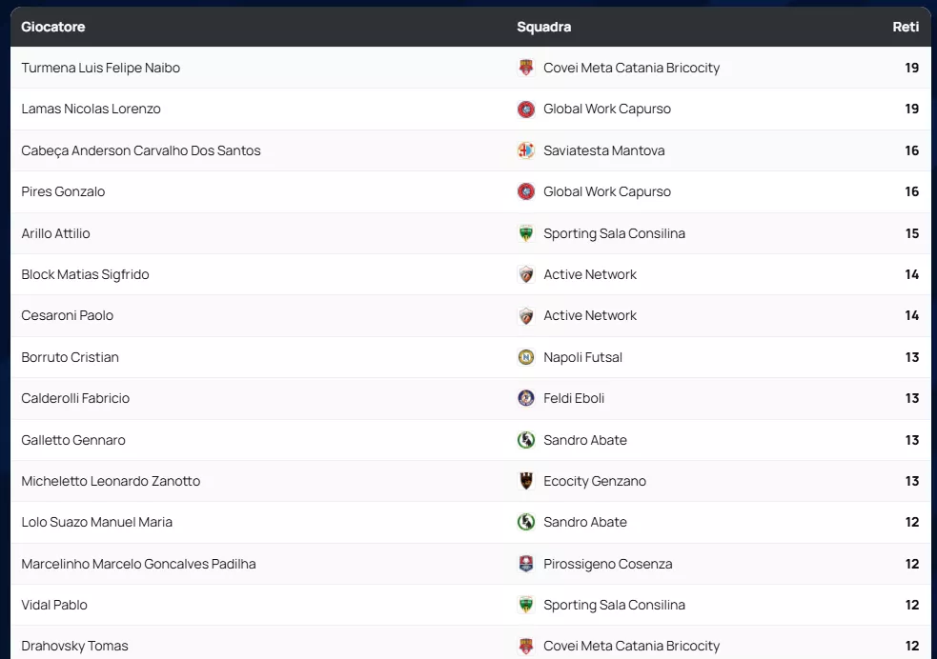Click Global Work Capurso logo in Lamas row

click(x=526, y=110)
